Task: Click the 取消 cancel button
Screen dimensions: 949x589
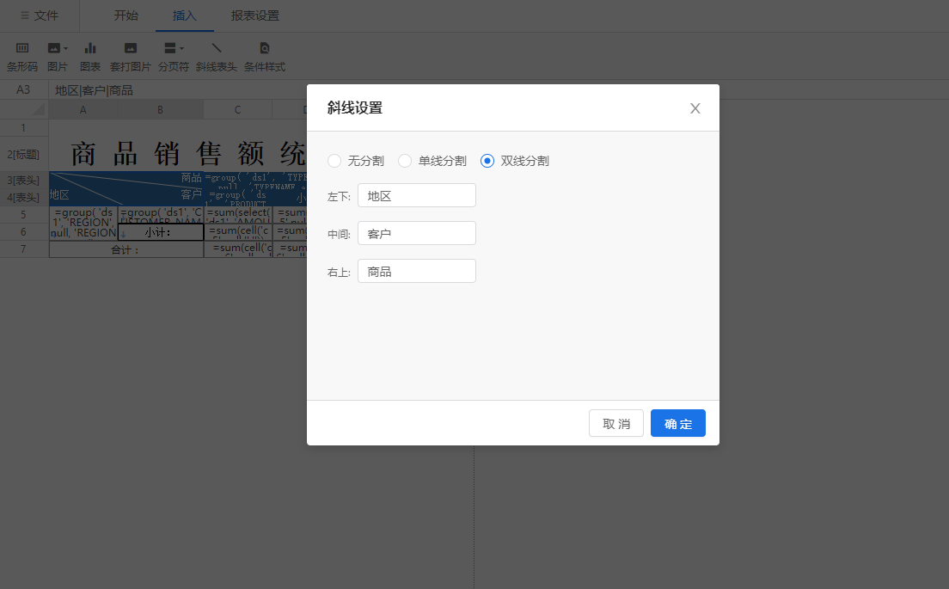Action: click(616, 423)
